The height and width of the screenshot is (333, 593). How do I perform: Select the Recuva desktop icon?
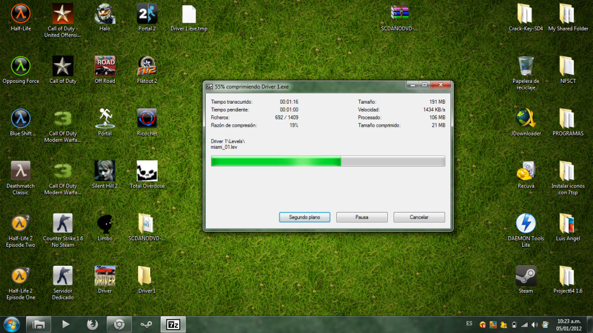pyautogui.click(x=526, y=175)
